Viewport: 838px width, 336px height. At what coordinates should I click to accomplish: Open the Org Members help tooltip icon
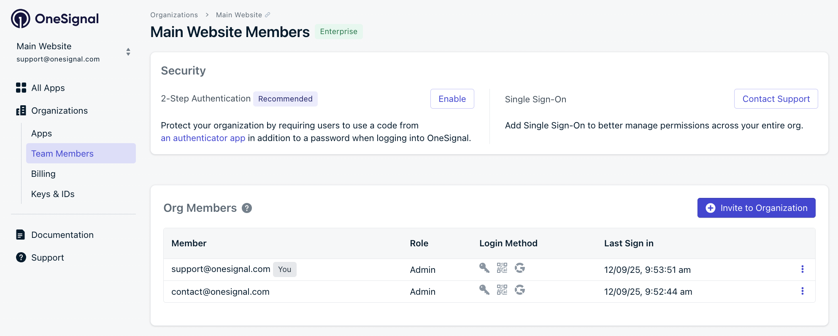(x=247, y=208)
